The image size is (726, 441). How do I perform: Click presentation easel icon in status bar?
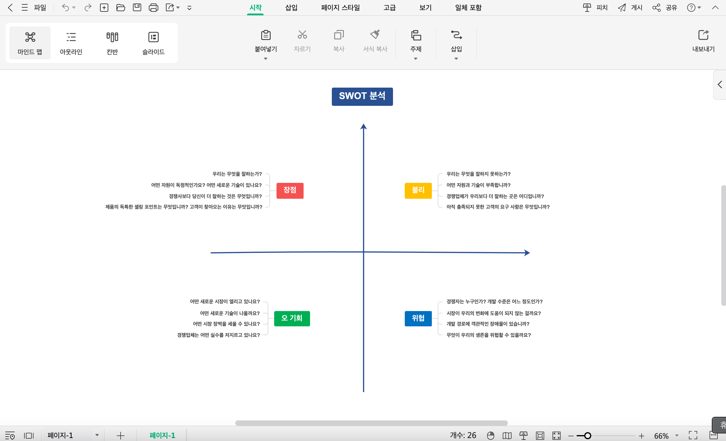[524, 435]
